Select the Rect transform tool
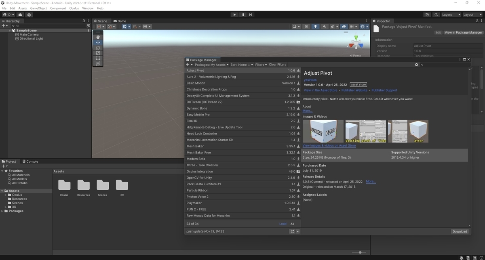 pos(98,58)
